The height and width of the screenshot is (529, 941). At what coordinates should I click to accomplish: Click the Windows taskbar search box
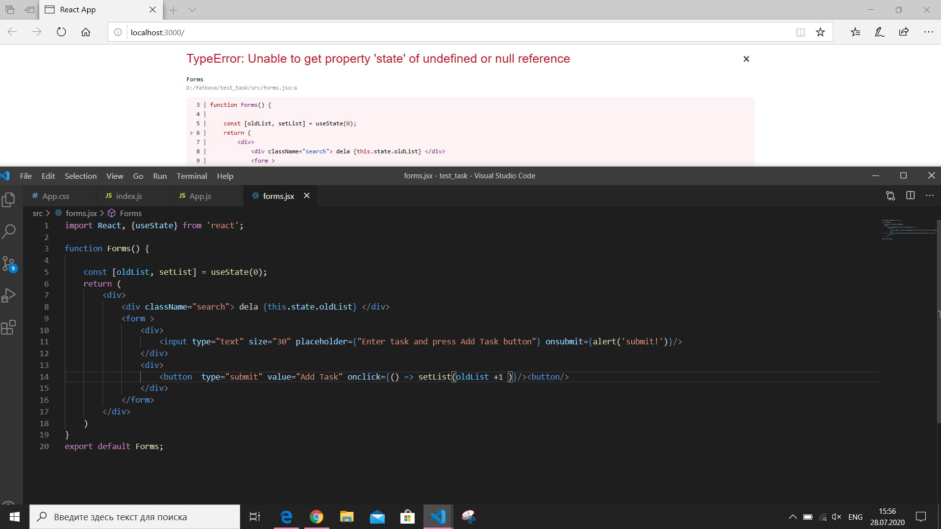135,517
